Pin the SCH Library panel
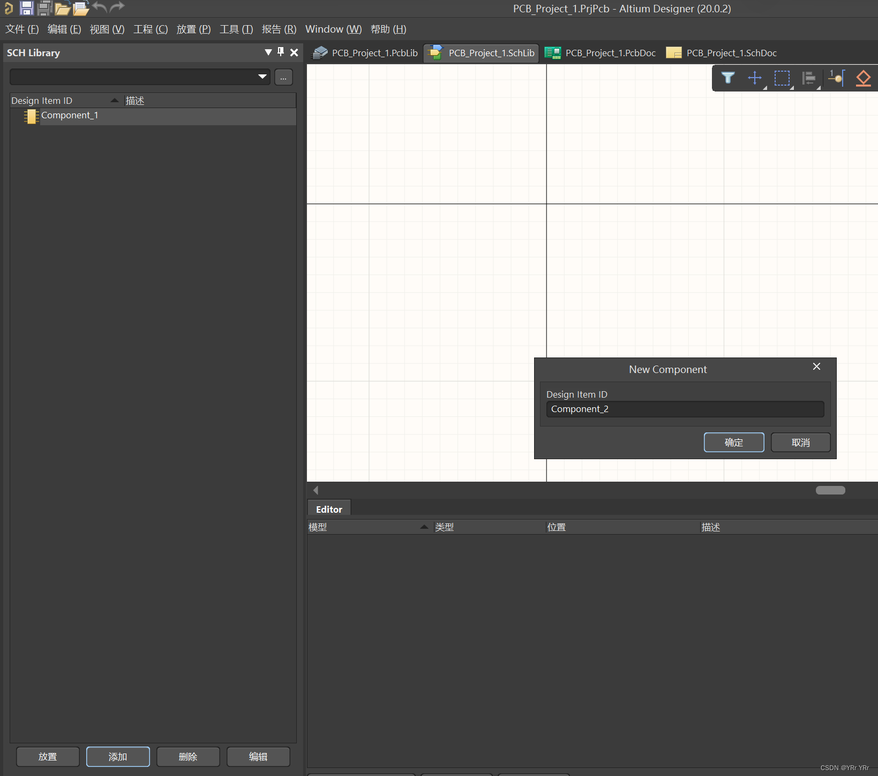The image size is (878, 776). (281, 52)
